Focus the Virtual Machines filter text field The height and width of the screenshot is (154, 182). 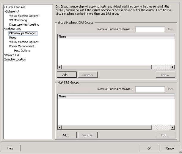(150, 29)
